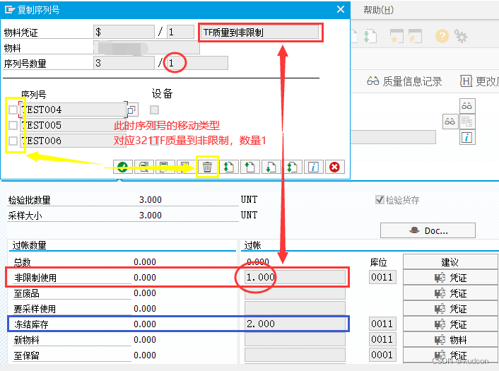This screenshot has height=371, width=499.
Task: Click TF质量到非限制 movement type field
Action: pos(259,32)
